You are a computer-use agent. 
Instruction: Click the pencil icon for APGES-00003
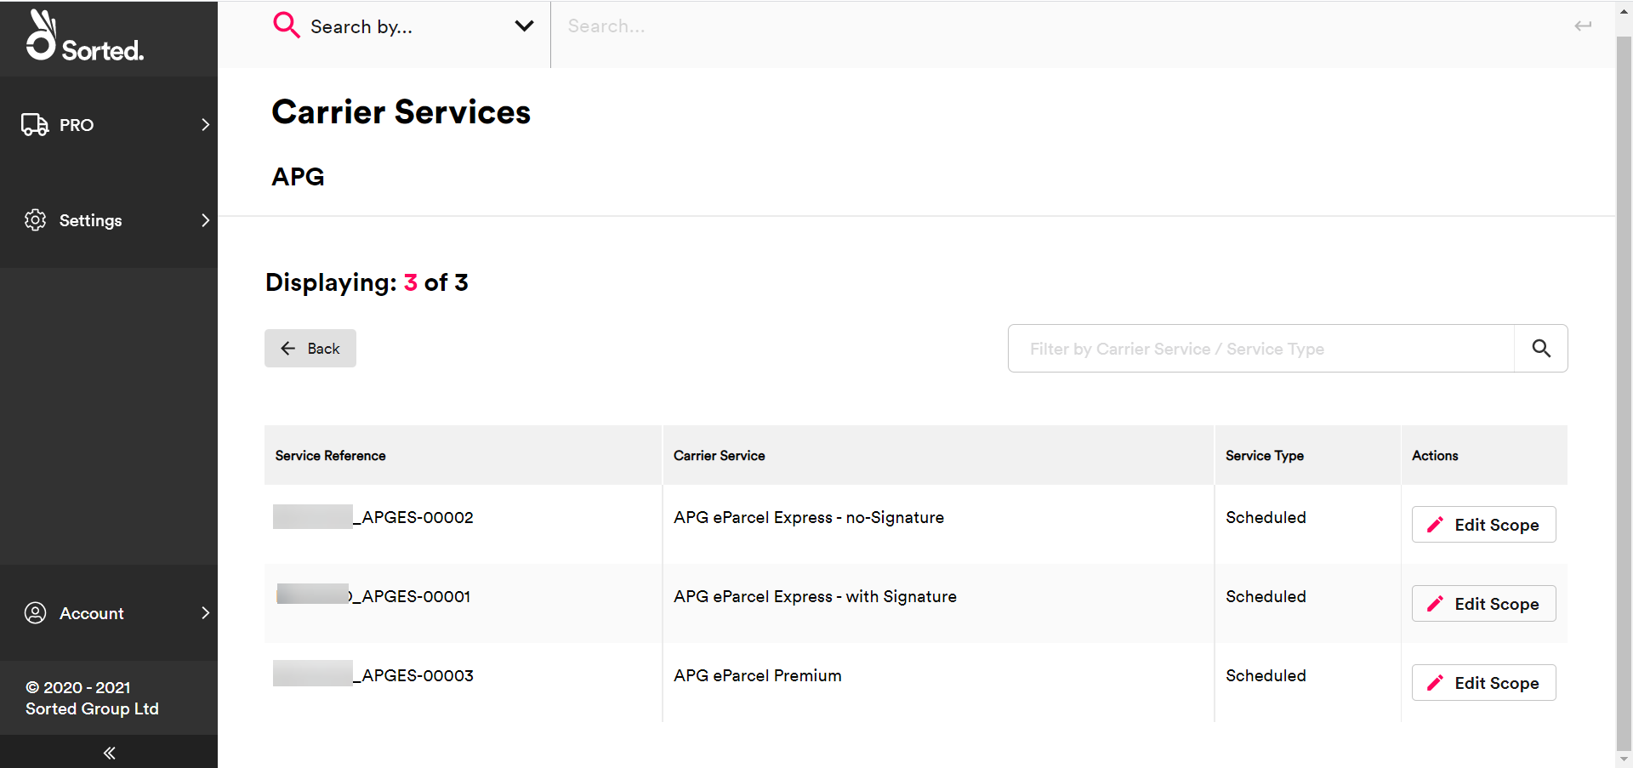coord(1435,683)
